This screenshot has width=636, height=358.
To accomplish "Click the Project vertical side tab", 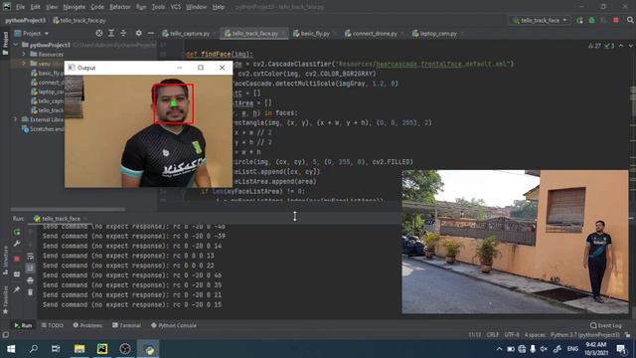I will point(5,43).
